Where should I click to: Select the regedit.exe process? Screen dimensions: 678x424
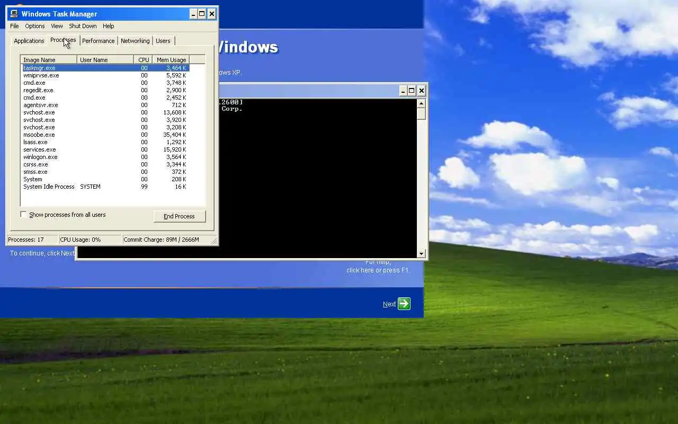[x=105, y=90]
